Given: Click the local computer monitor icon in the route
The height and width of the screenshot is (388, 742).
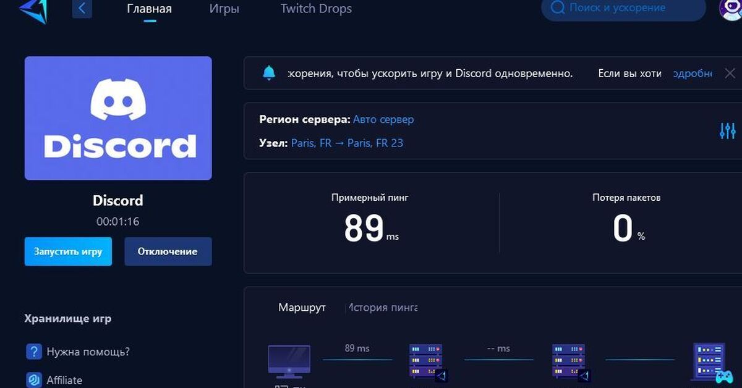Looking at the screenshot, I should pos(289,361).
